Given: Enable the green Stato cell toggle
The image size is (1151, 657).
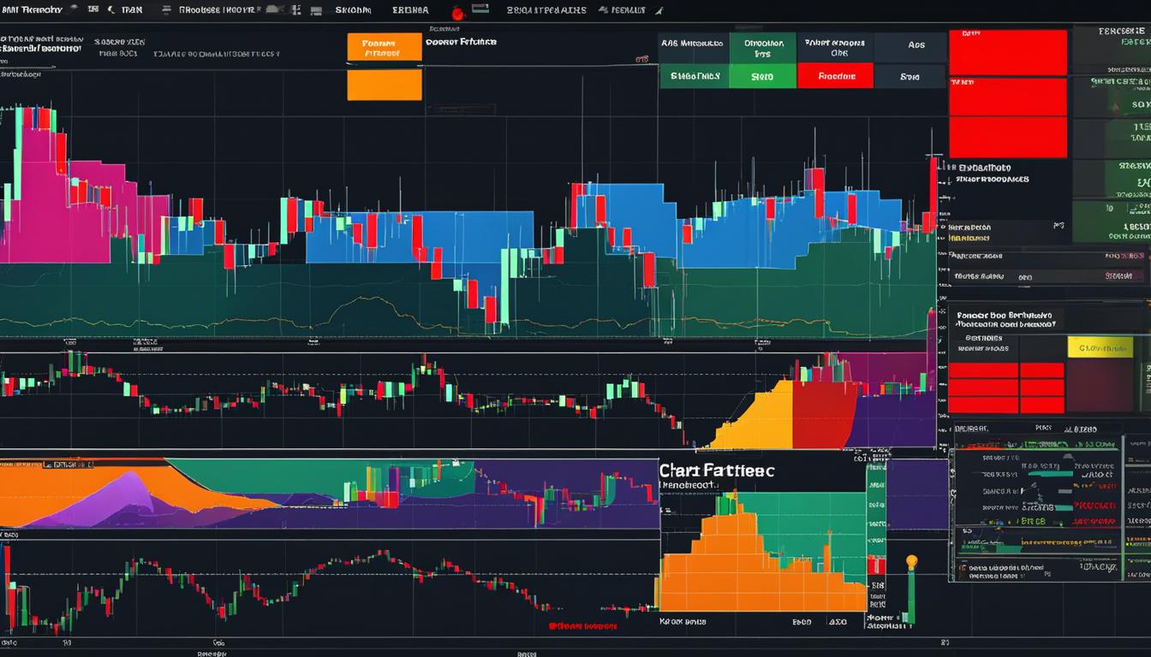Looking at the screenshot, I should pos(762,76).
